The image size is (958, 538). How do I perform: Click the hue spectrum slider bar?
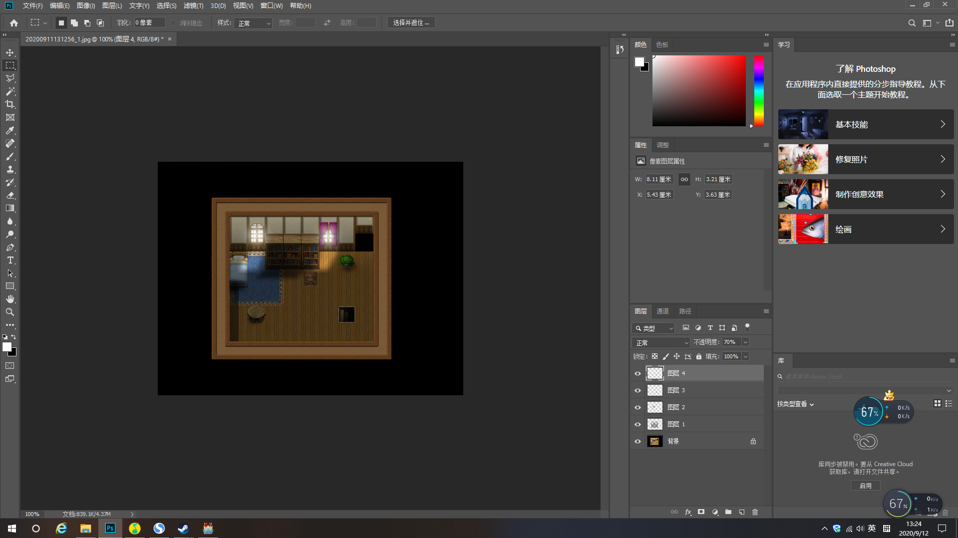759,91
